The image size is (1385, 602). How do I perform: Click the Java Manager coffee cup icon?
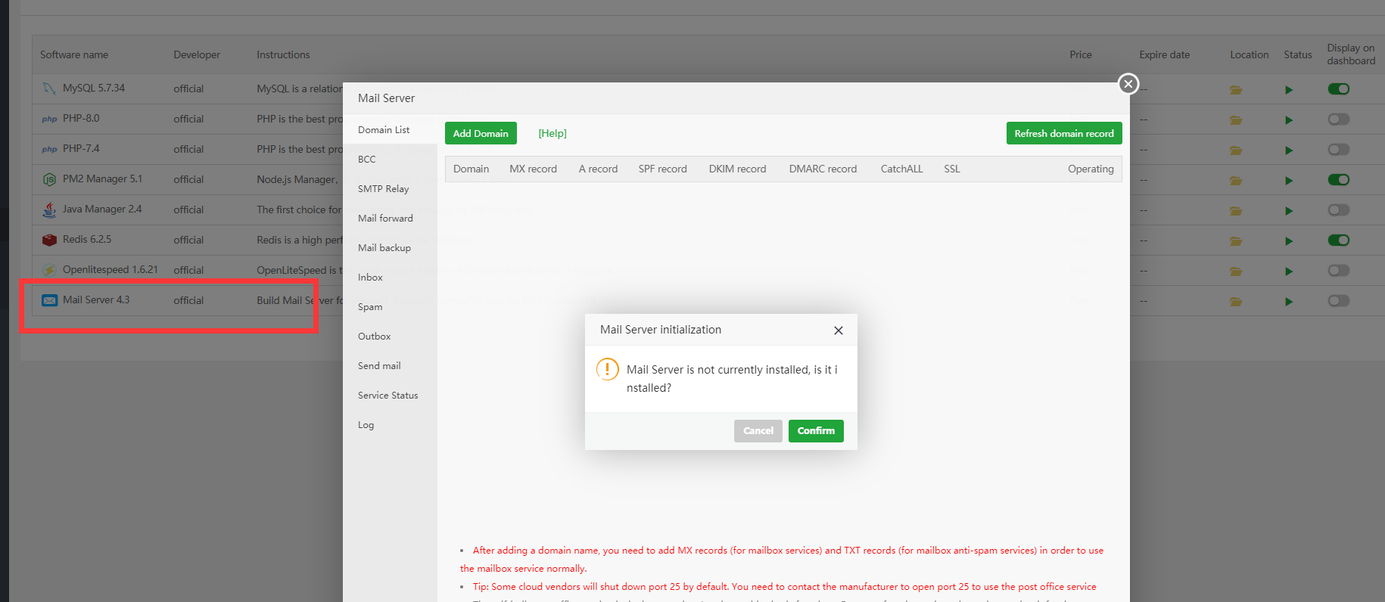(49, 209)
